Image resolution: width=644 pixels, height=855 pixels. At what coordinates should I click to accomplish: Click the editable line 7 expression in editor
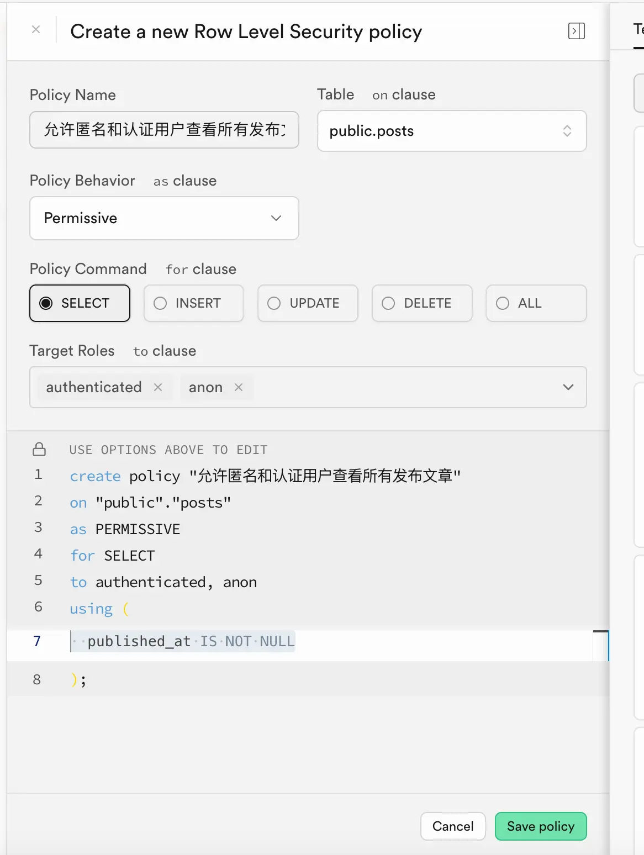191,641
